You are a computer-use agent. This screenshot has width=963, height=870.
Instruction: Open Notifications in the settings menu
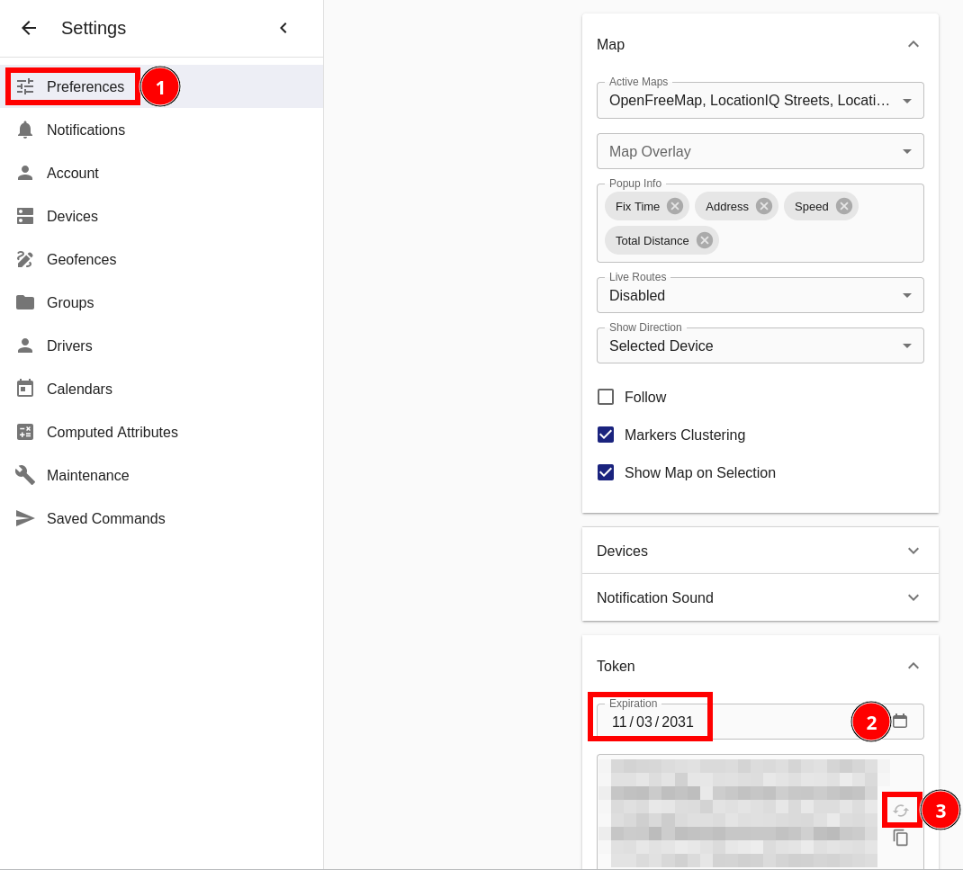click(x=161, y=130)
